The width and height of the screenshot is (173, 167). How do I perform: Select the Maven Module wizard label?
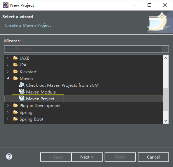tap(41, 92)
